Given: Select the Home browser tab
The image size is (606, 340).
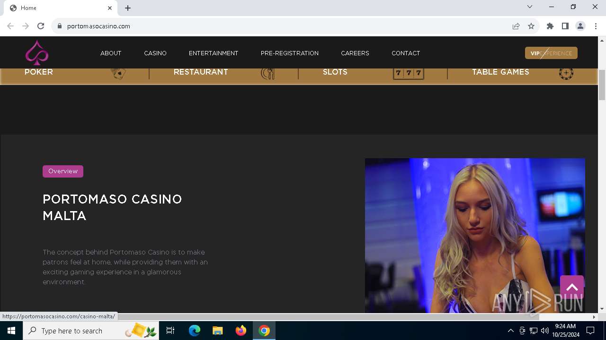Looking at the screenshot, I should click(61, 8).
